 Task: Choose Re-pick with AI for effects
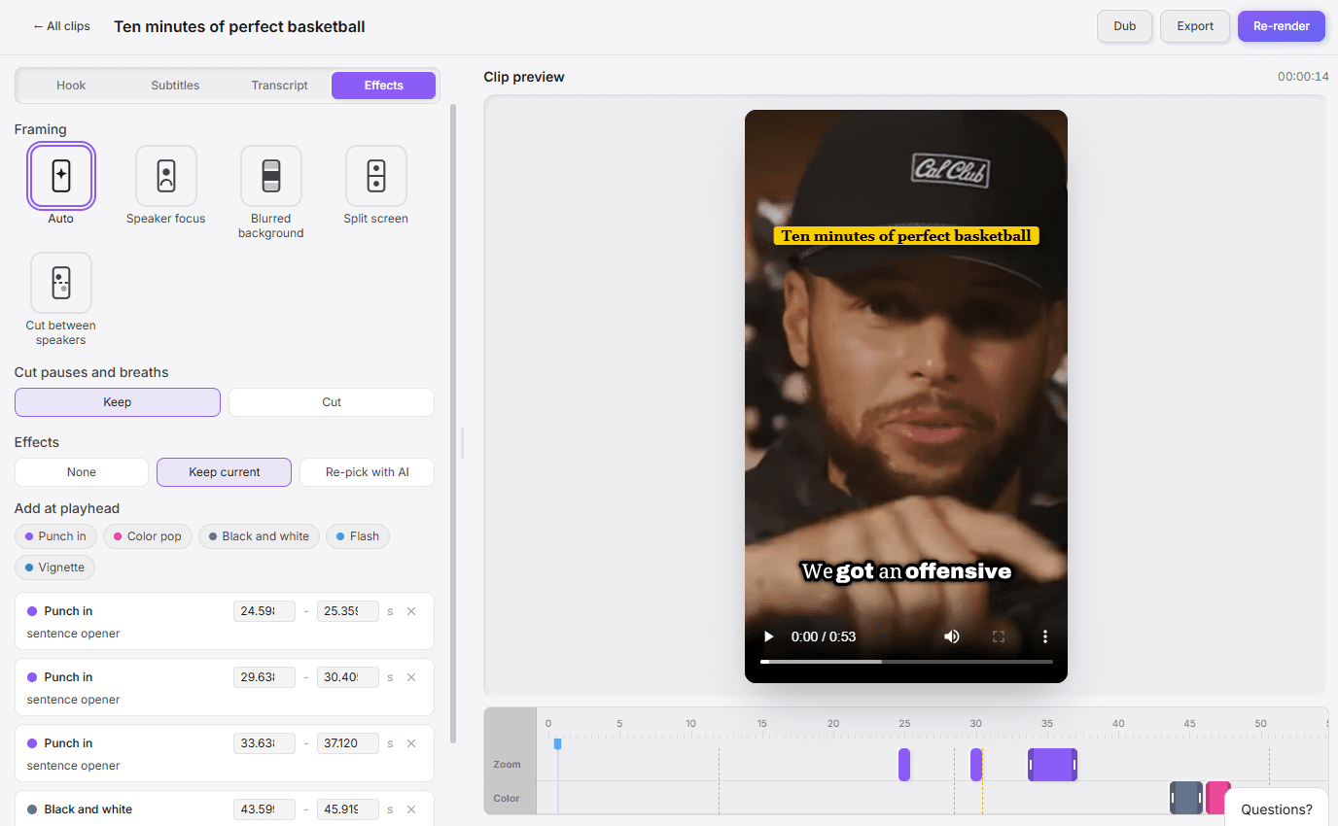click(x=367, y=472)
